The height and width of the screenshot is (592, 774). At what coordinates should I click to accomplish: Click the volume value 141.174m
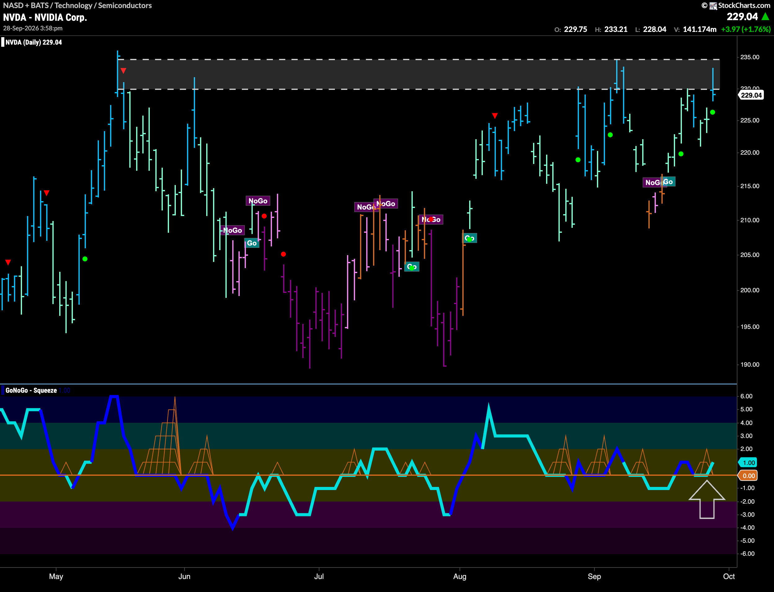pos(700,29)
